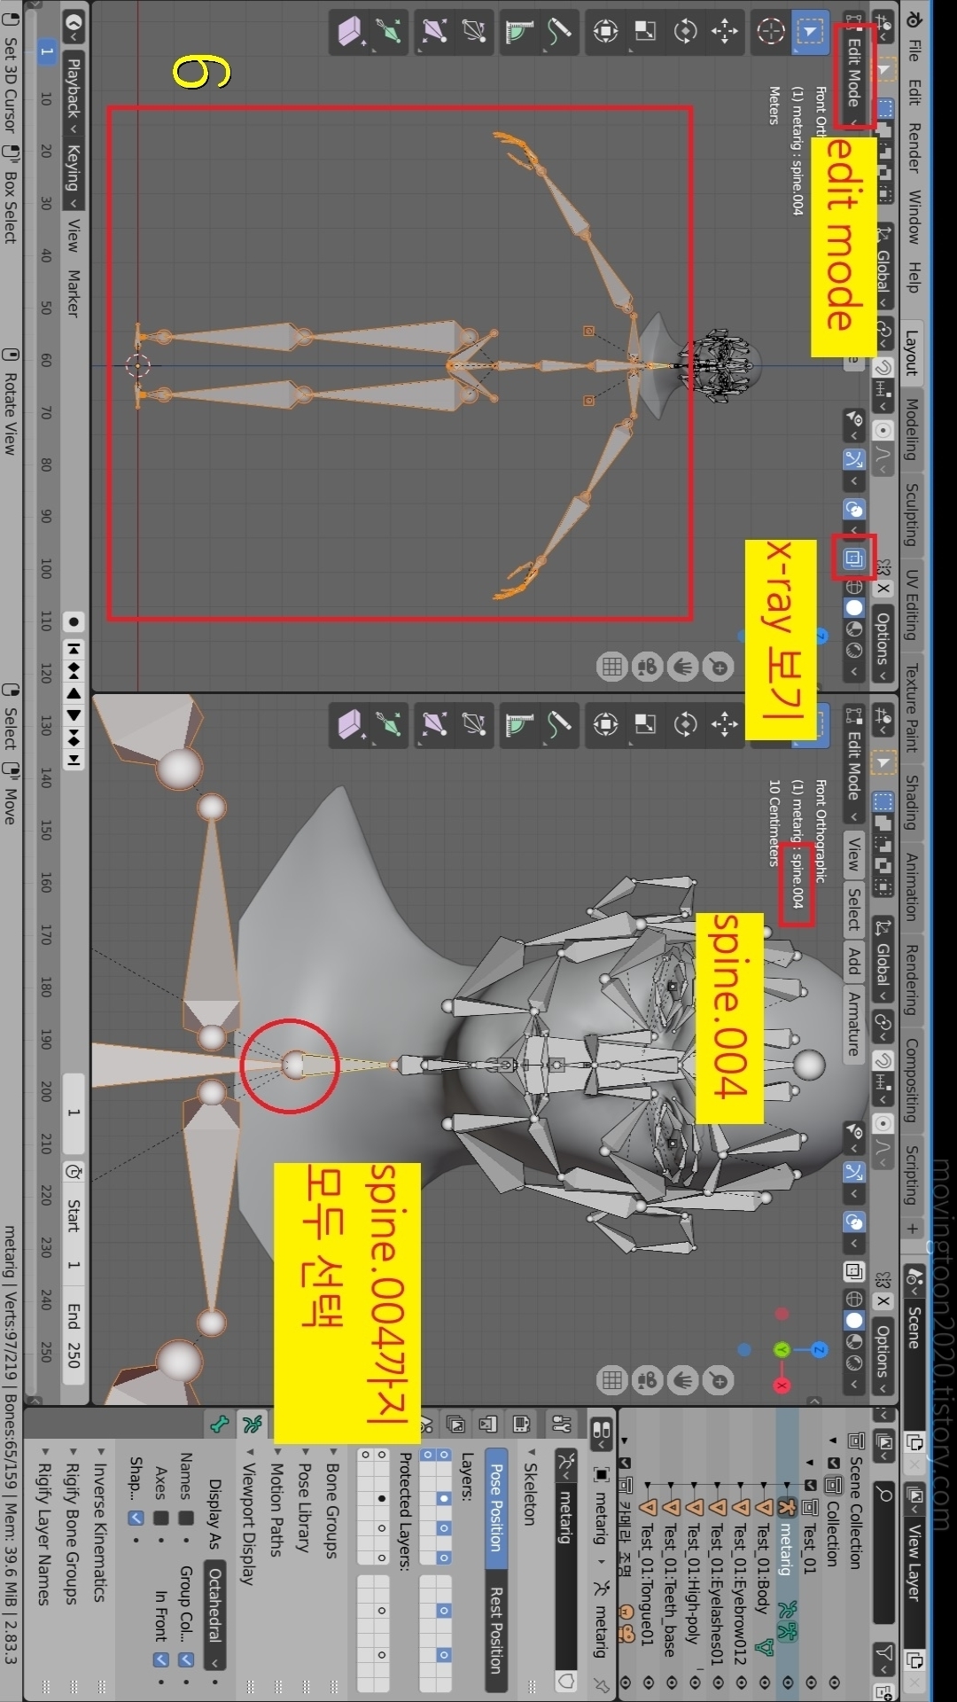Select the purple Shear tool in the head viewport
The height and width of the screenshot is (1702, 957).
[351, 724]
